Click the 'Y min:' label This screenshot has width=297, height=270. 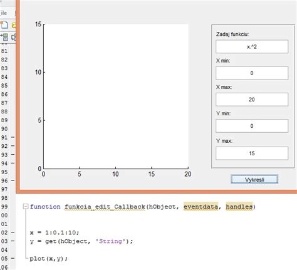click(x=223, y=113)
